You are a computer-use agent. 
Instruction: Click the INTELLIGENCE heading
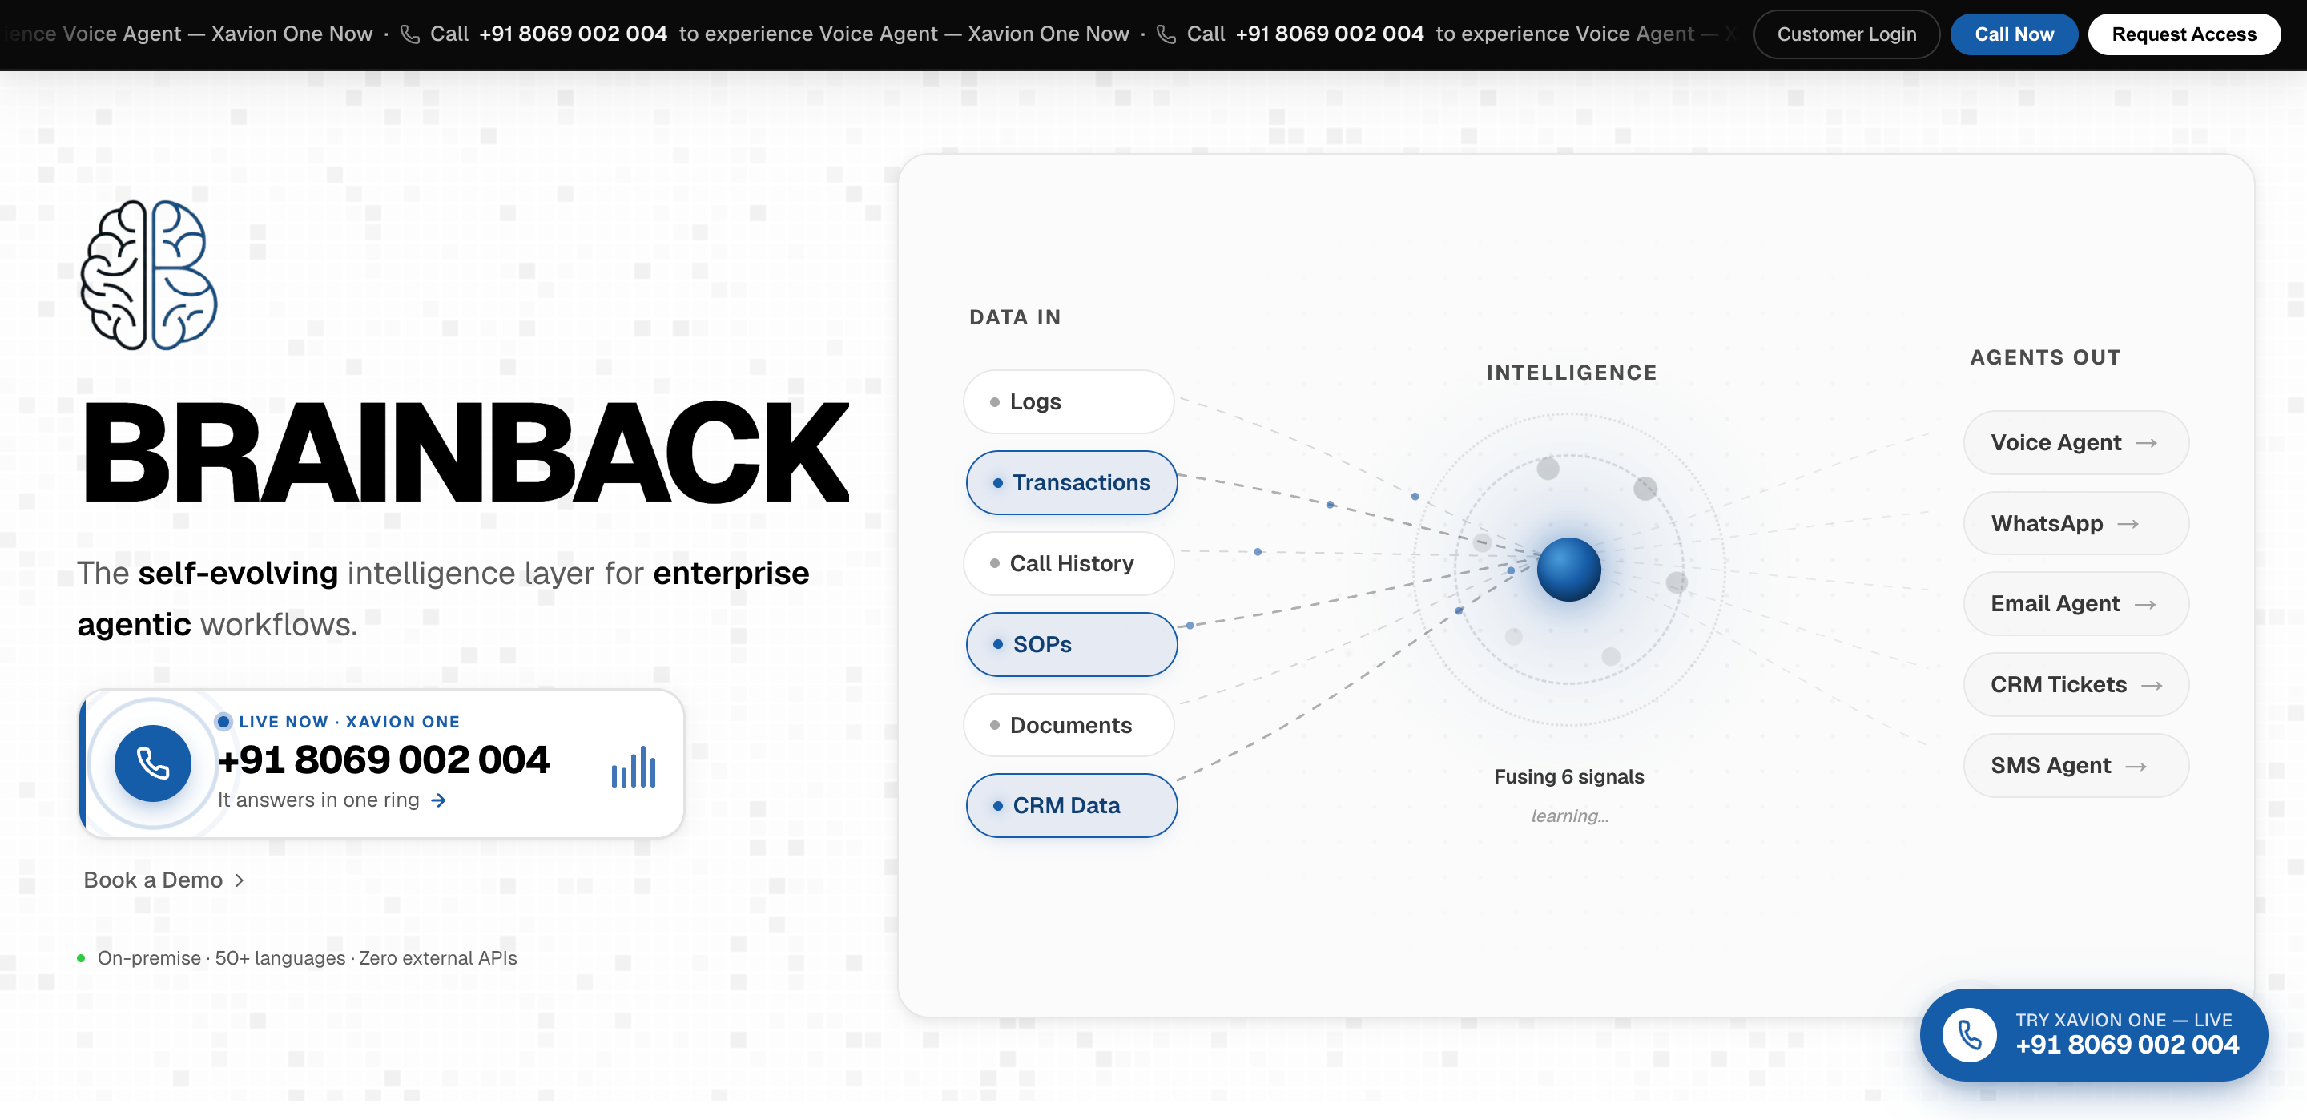pos(1571,373)
